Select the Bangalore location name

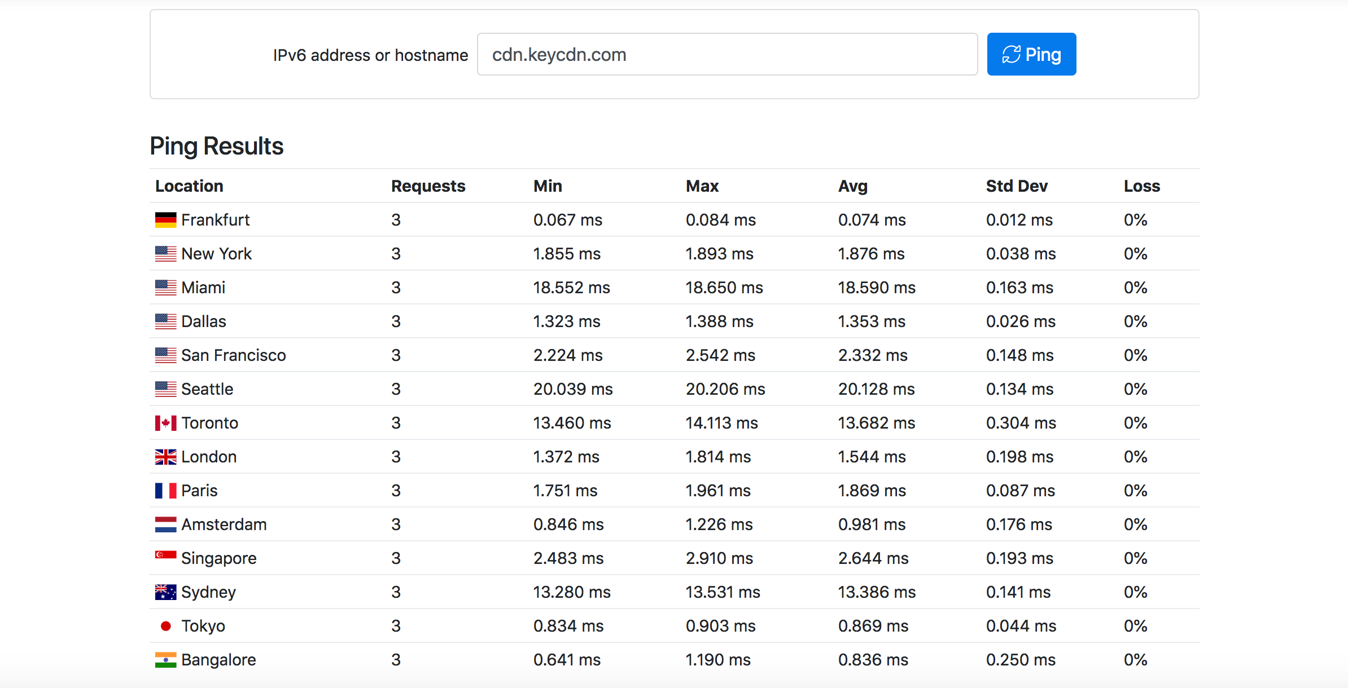(219, 660)
